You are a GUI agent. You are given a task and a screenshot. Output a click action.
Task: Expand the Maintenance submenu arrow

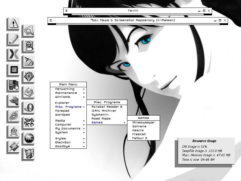[x=84, y=93]
